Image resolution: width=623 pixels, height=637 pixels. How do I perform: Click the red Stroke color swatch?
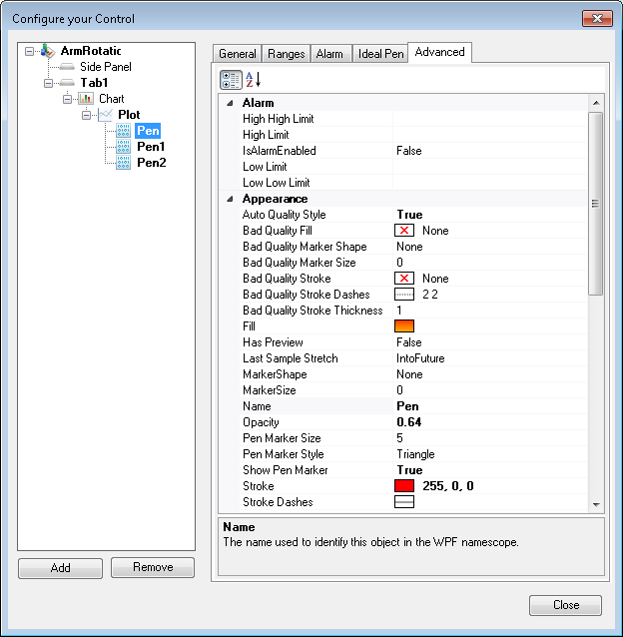point(405,486)
